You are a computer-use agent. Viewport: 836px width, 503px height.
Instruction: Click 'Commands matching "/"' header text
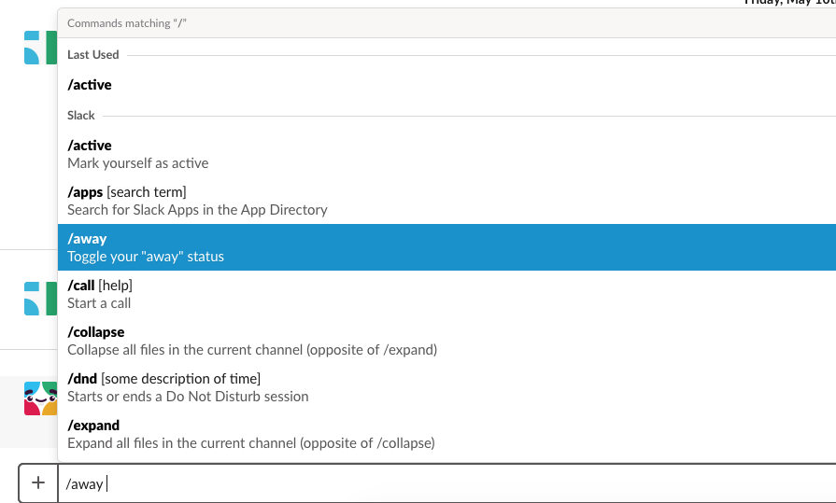[127, 23]
